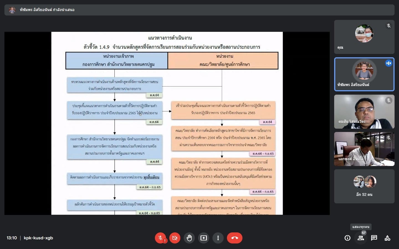Show everyone participants icon
Screen dimensions: 399x249
(x=361, y=238)
